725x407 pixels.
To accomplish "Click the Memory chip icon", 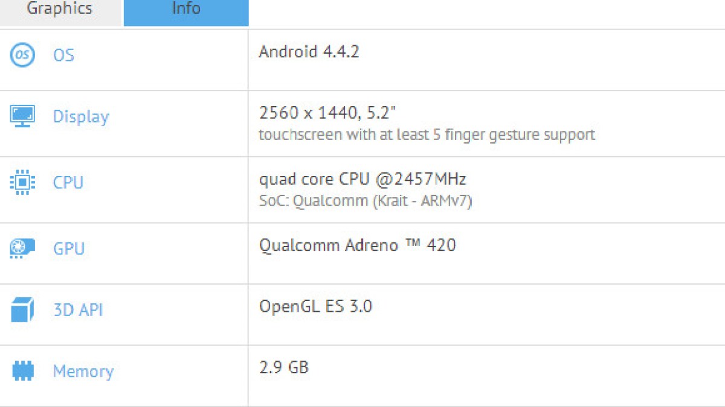I will (x=22, y=371).
